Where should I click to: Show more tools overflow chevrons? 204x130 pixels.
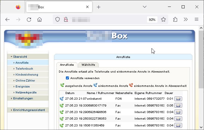click(x=186, y=19)
